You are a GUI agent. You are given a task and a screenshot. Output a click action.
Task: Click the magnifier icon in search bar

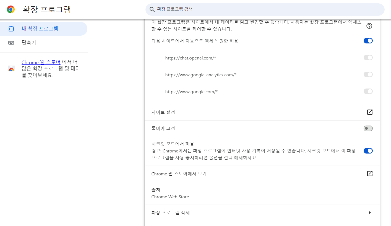pyautogui.click(x=152, y=9)
